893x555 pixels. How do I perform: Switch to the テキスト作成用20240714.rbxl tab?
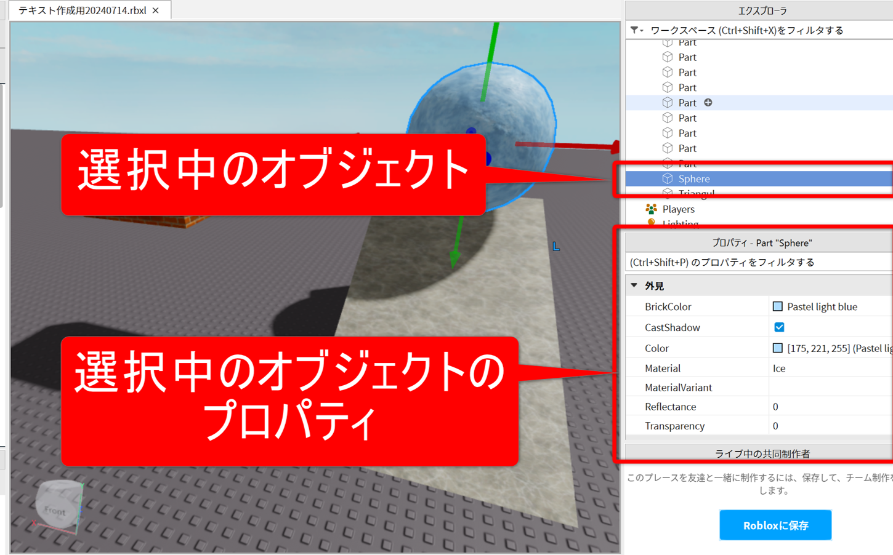pos(82,10)
